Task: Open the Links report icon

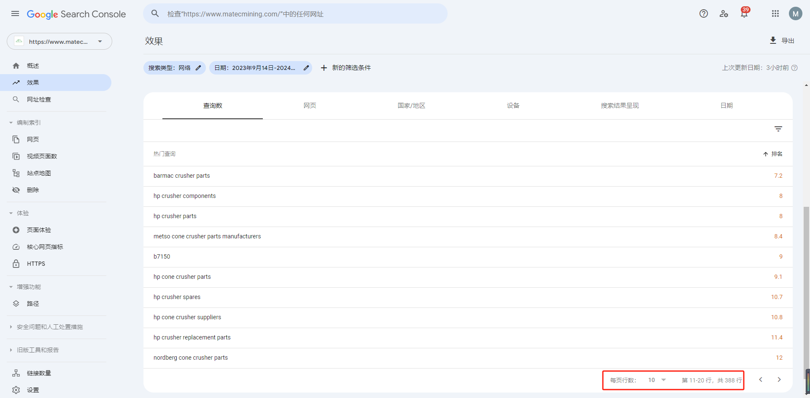Action: (x=16, y=373)
